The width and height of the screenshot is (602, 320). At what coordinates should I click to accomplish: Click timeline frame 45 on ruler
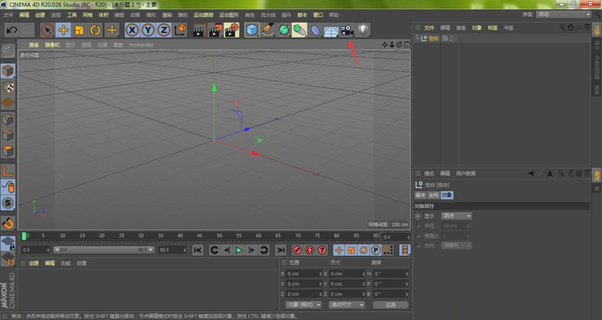(x=200, y=236)
